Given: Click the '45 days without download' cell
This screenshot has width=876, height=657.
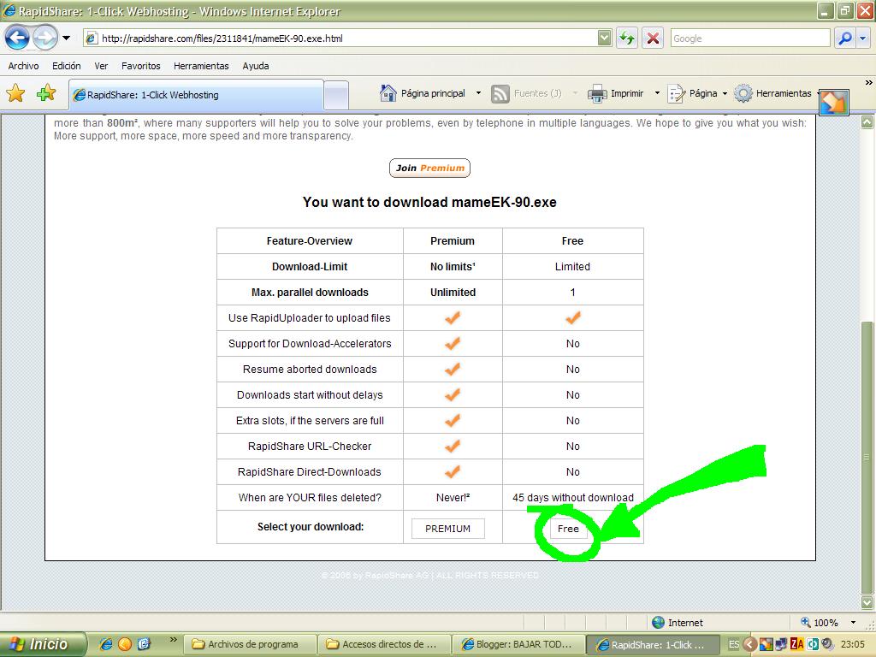Looking at the screenshot, I should 573,497.
